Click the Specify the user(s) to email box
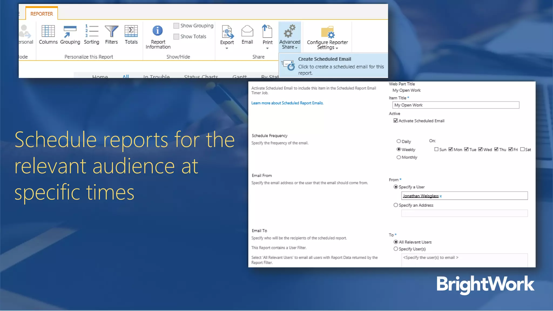553x311 pixels. [464, 260]
